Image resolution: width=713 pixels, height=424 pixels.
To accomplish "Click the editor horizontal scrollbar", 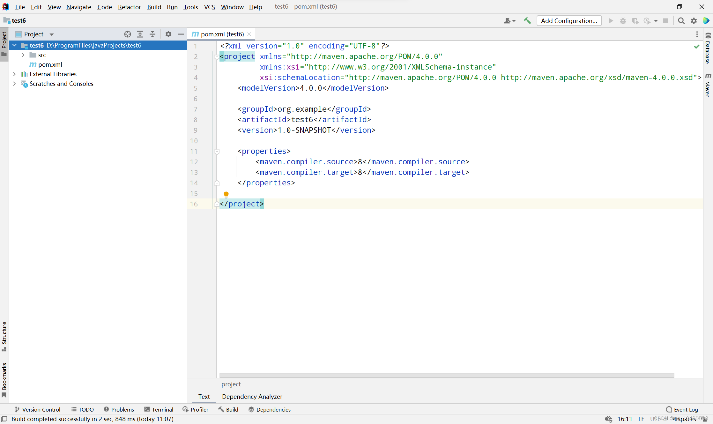I will pos(447,376).
